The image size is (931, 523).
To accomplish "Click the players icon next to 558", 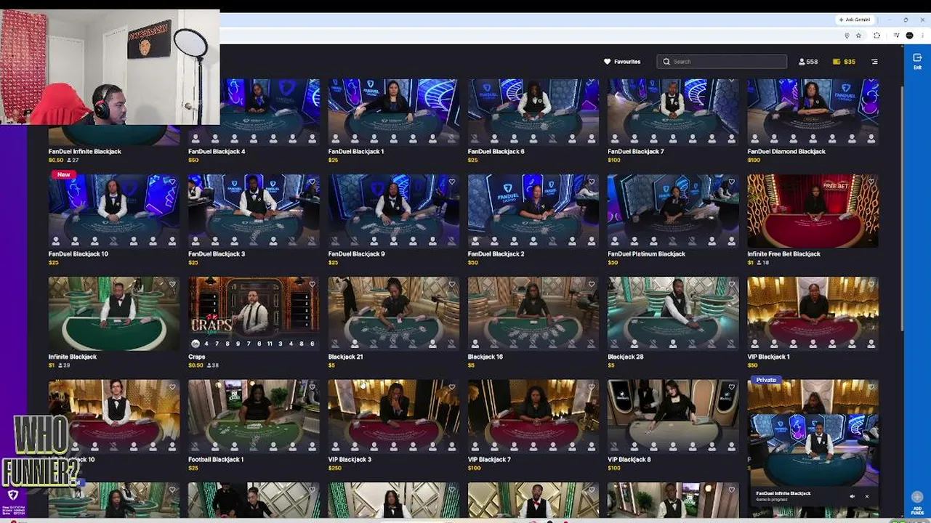I will pyautogui.click(x=802, y=62).
